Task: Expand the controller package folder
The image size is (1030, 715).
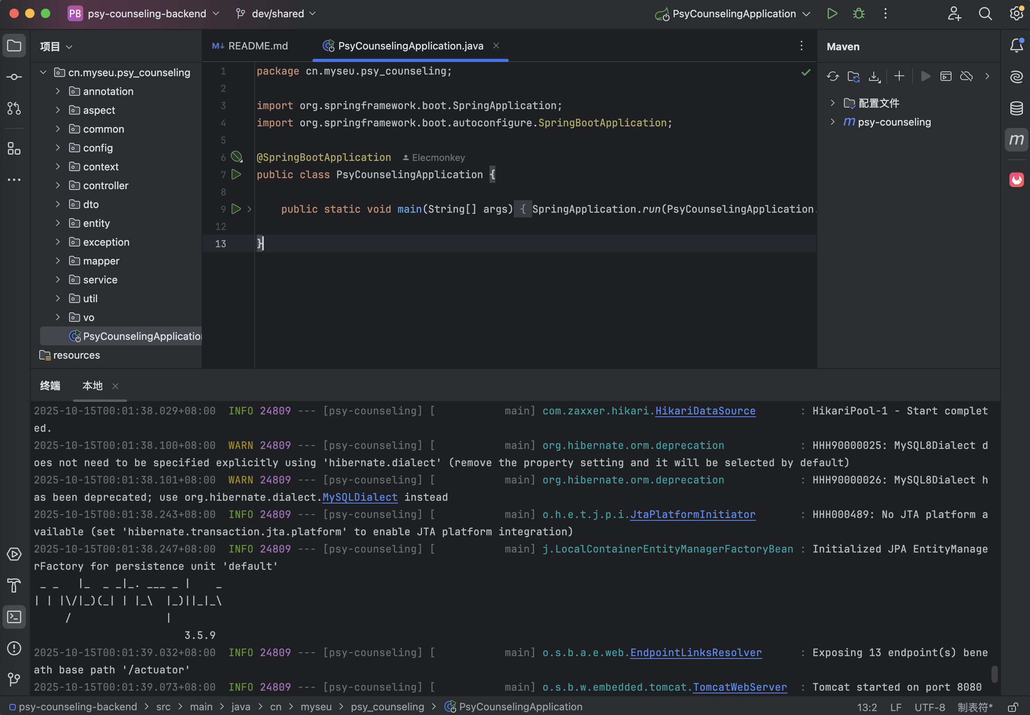Action: click(58, 186)
